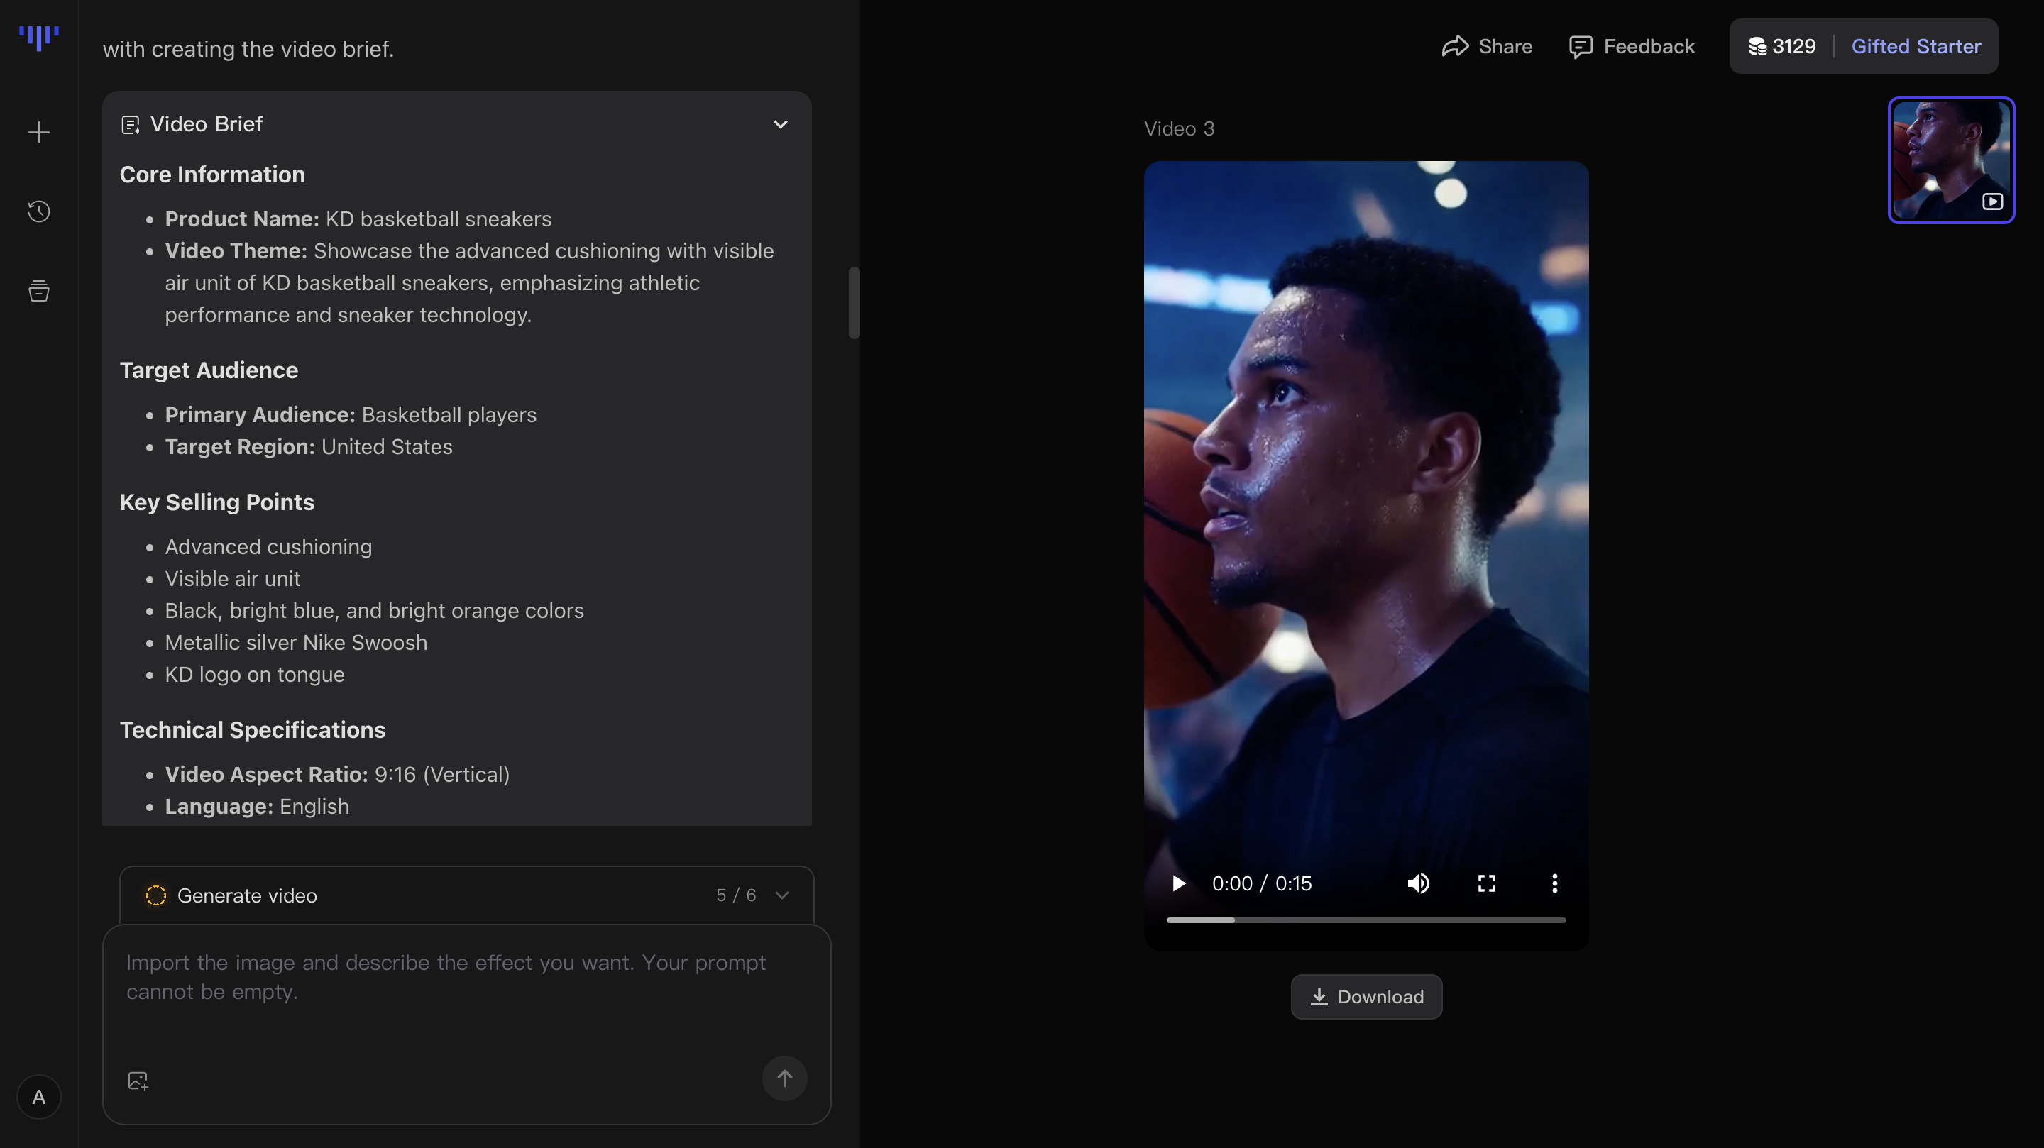Click the add image icon in the prompt box

pyautogui.click(x=138, y=1081)
